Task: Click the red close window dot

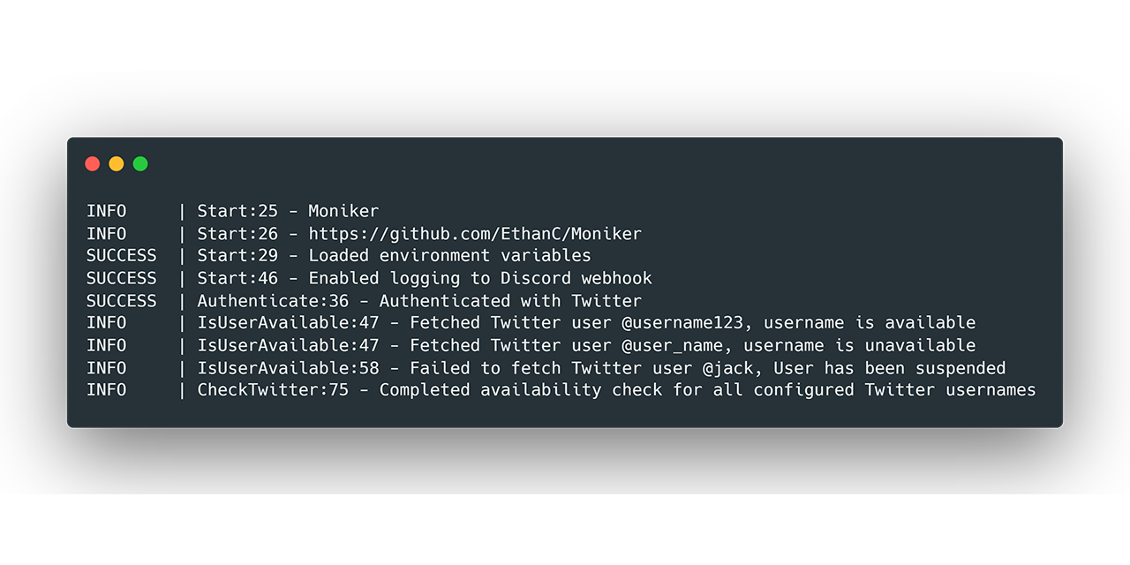Action: 92,163
